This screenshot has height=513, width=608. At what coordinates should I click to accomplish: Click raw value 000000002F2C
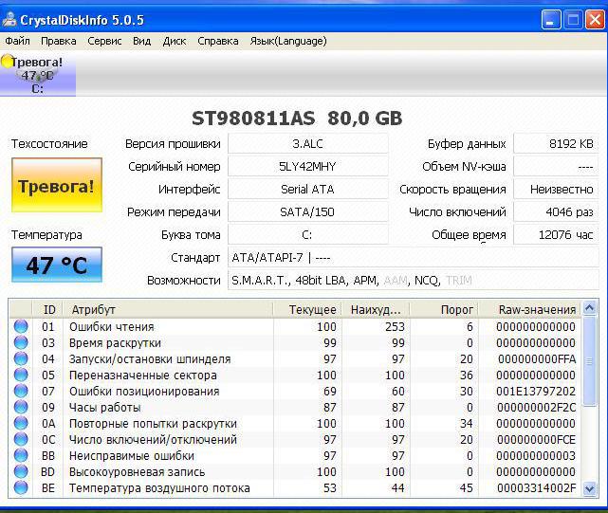tap(536, 408)
